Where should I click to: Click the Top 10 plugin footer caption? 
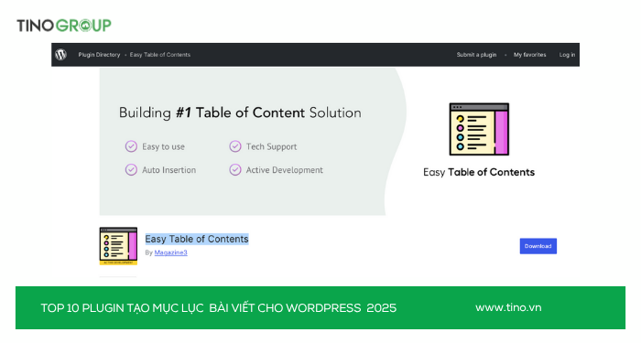[x=218, y=308]
